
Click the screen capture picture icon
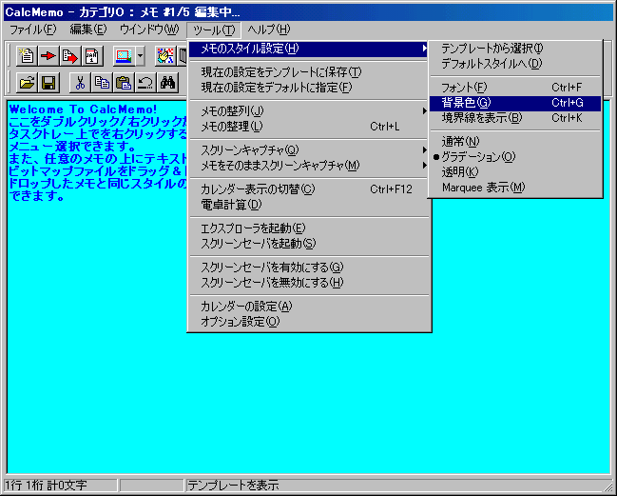pyautogui.click(x=124, y=56)
